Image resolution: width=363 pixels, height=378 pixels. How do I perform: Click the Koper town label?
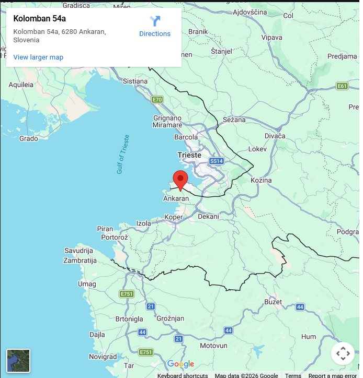[174, 217]
